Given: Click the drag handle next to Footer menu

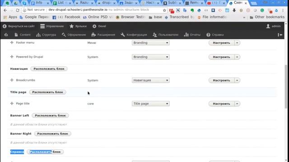Looking at the screenshot, I should pos(12,43).
